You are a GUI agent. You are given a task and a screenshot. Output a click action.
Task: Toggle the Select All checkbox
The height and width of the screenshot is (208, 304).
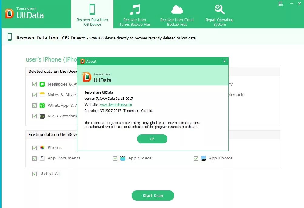point(35,174)
